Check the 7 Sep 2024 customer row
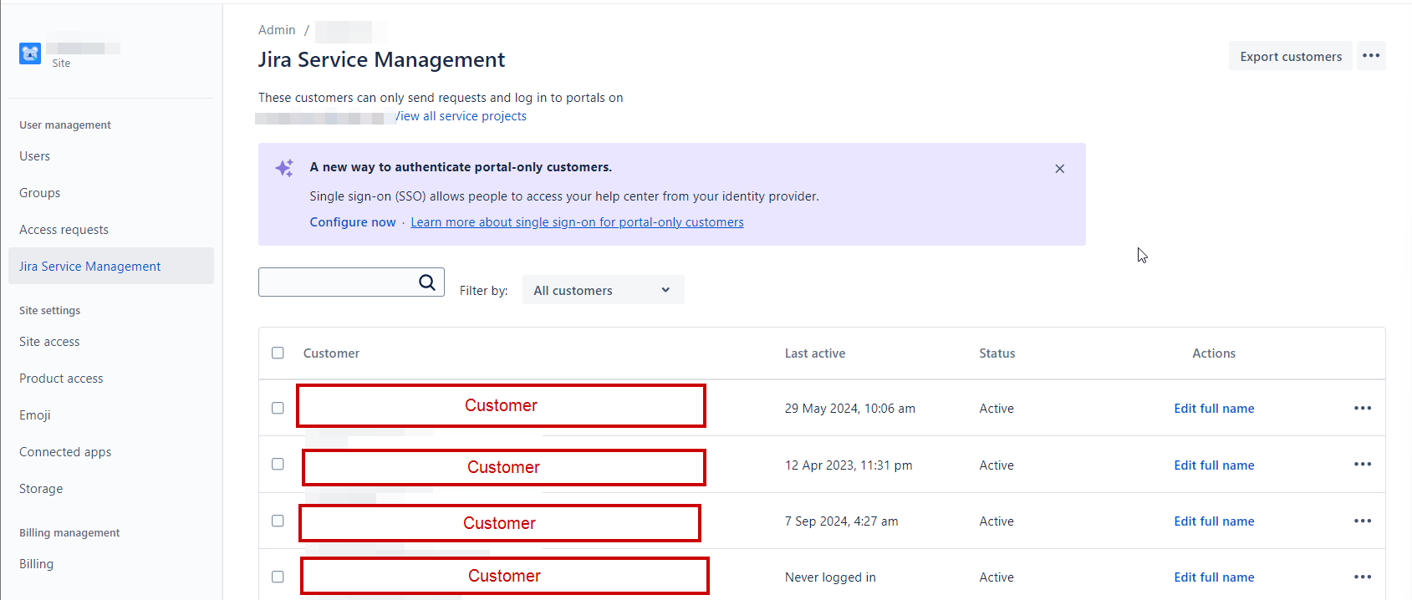Screen dimensions: 1412x600 [278, 521]
